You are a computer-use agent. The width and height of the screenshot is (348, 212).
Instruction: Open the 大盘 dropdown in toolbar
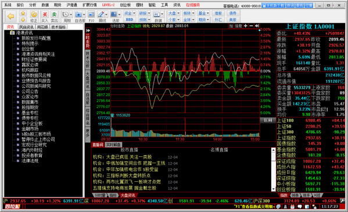178,13
